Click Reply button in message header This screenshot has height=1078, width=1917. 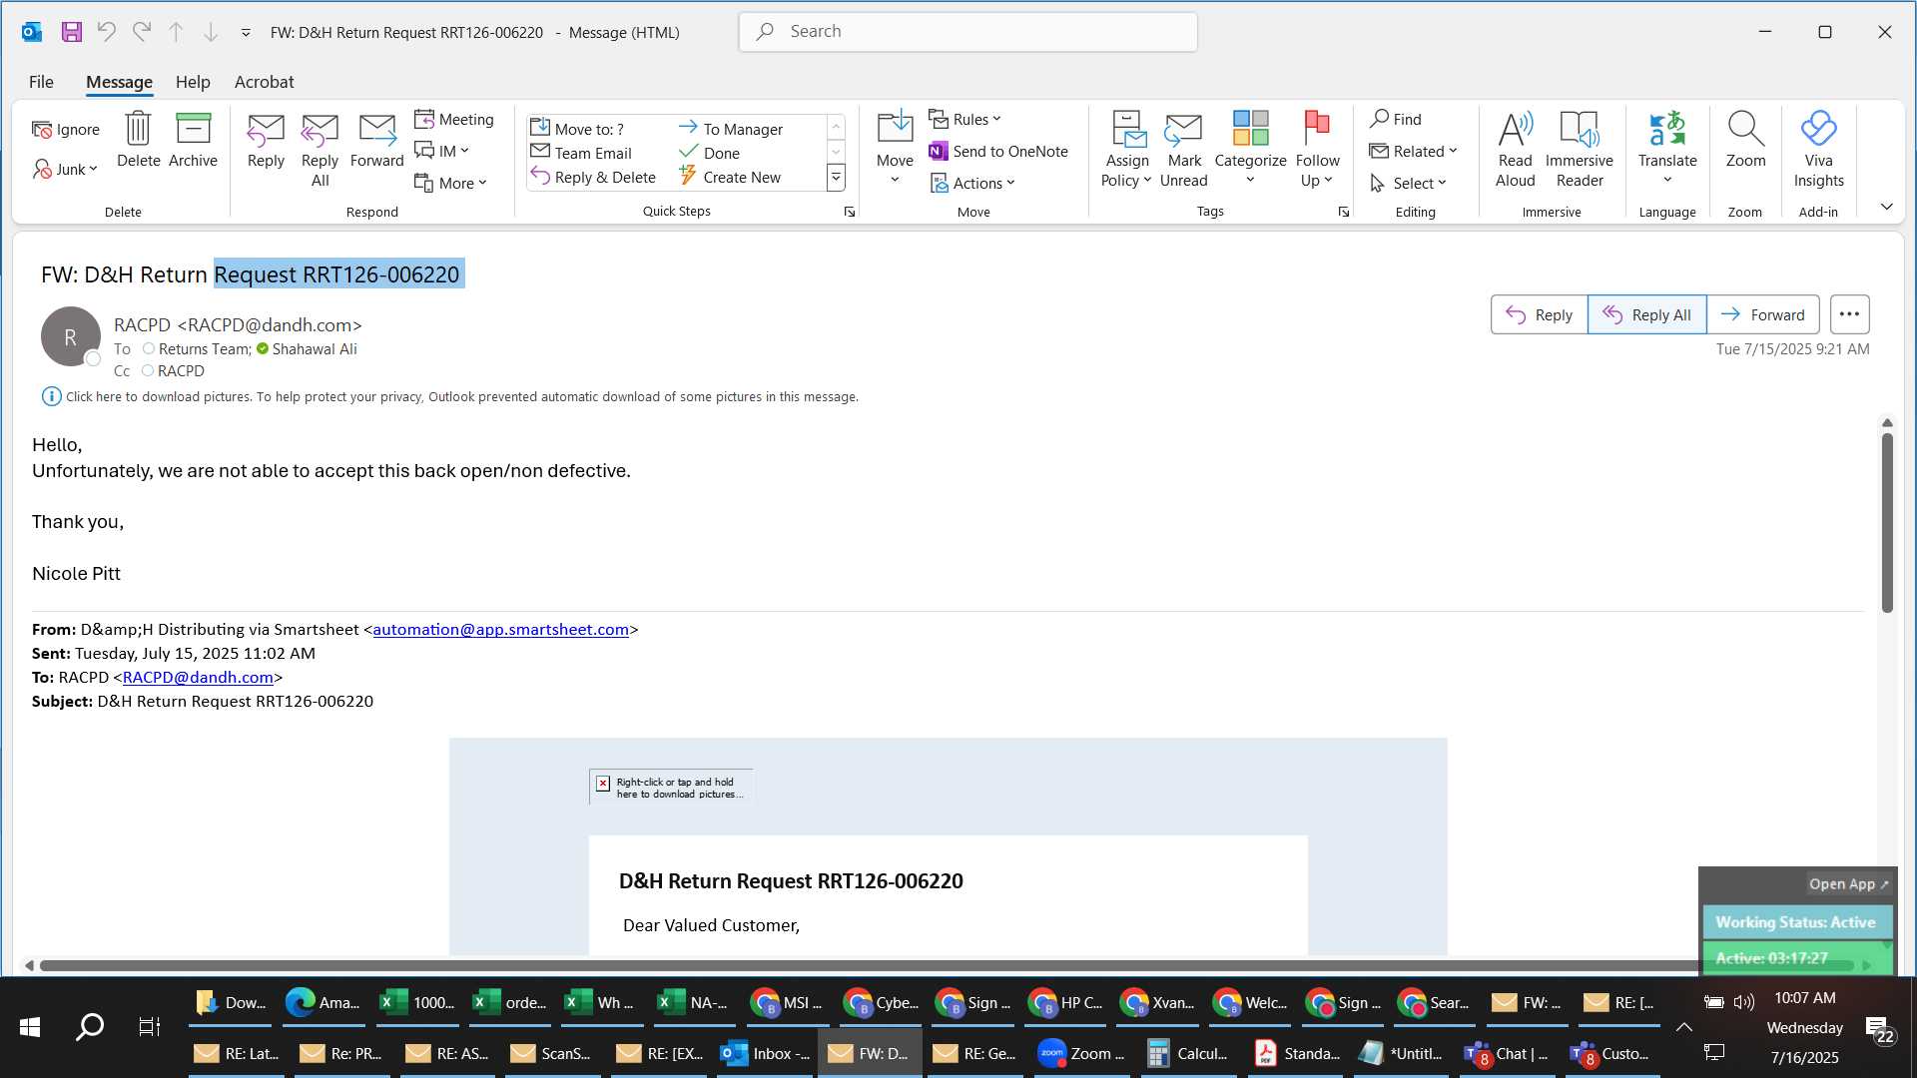pyautogui.click(x=1539, y=314)
